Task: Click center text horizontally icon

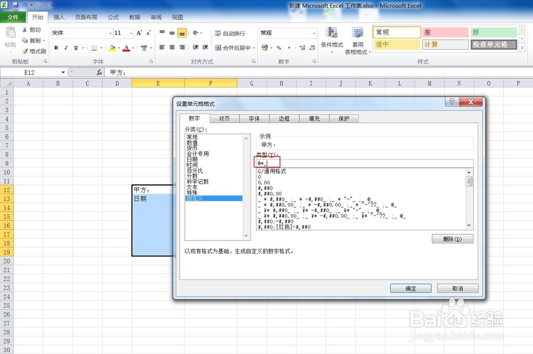Action: pos(172,47)
